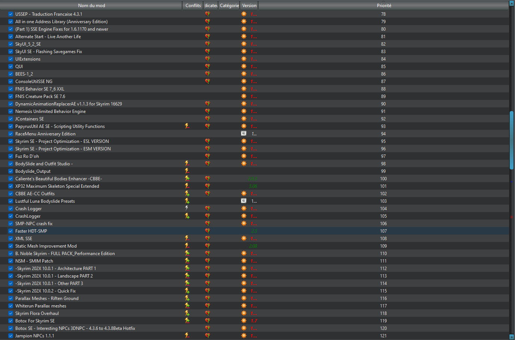Toggle checkbox for B. Noble Skyrim FULL PACK
This screenshot has height=340, width=515.
tap(11, 253)
